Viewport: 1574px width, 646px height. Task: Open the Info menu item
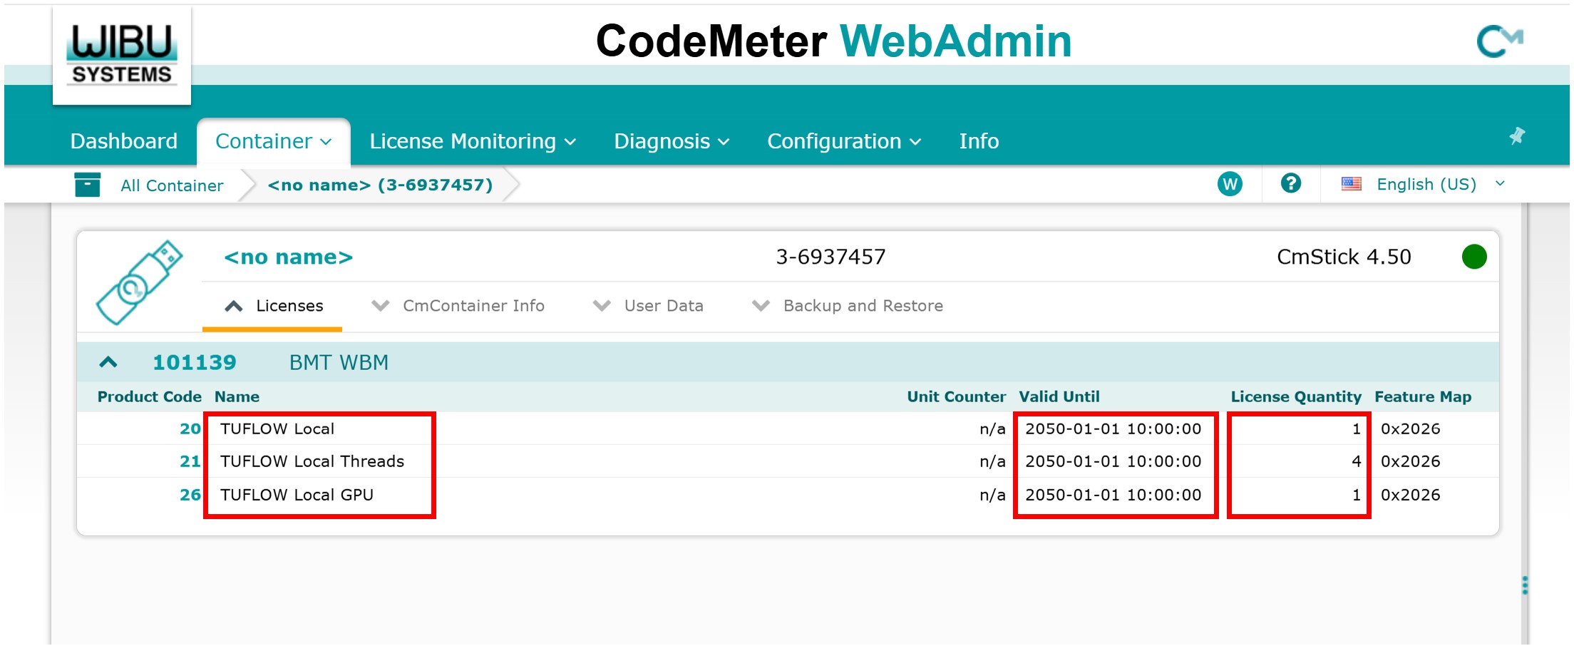click(979, 141)
